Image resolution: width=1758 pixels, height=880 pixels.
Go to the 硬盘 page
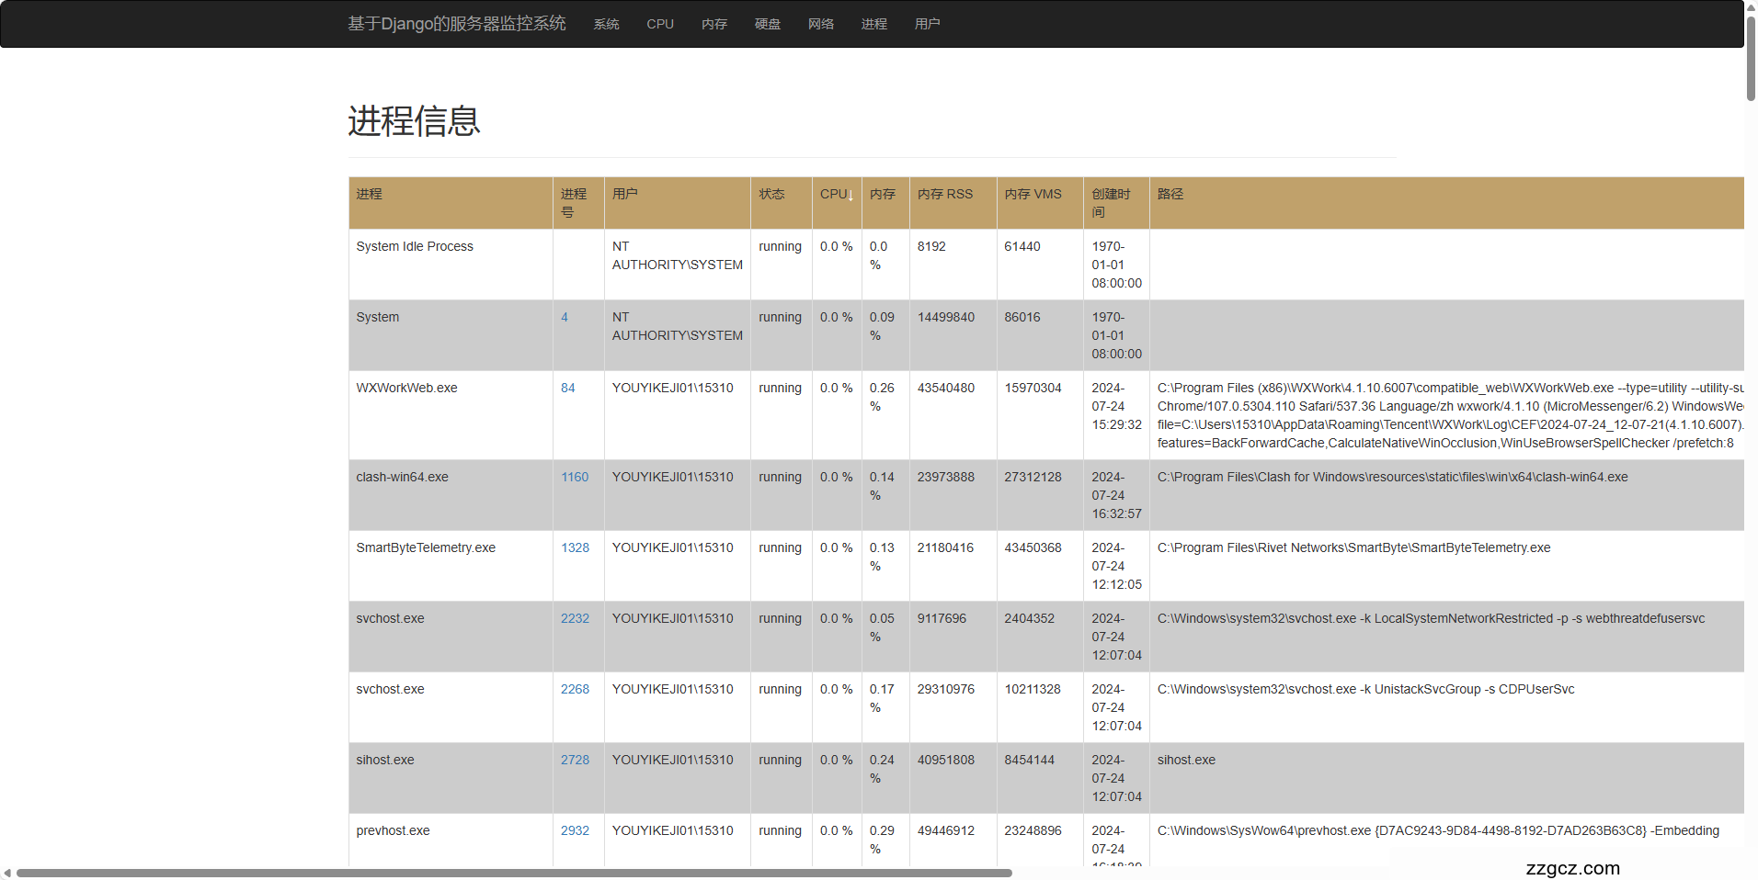(767, 24)
